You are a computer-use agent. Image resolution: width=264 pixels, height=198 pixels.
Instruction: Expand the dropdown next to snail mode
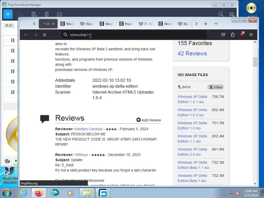coord(16,161)
